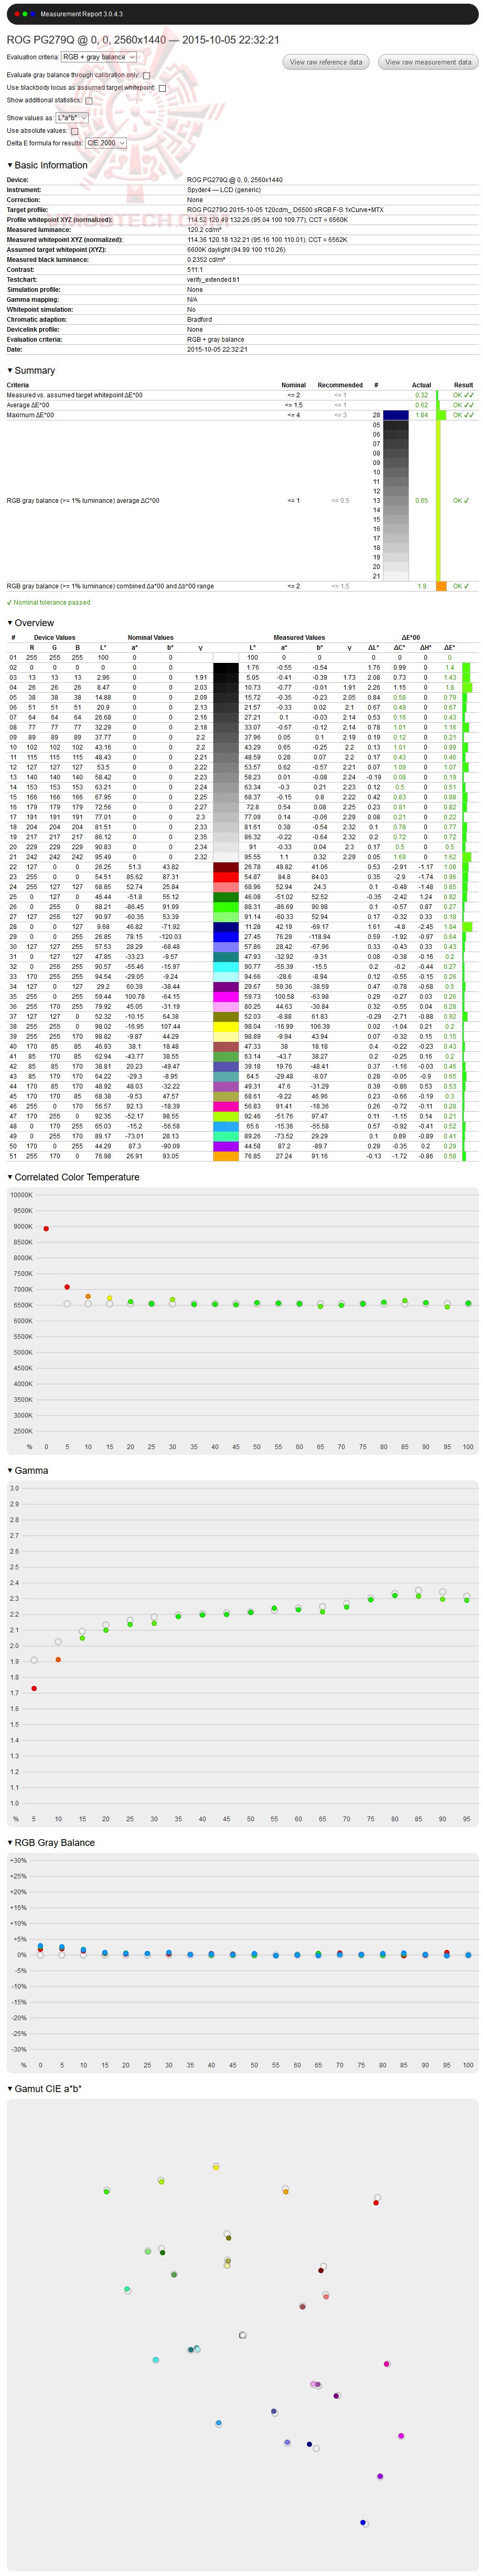
Task: Collapse the RGB Gray Balance section
Action: coord(51,1842)
